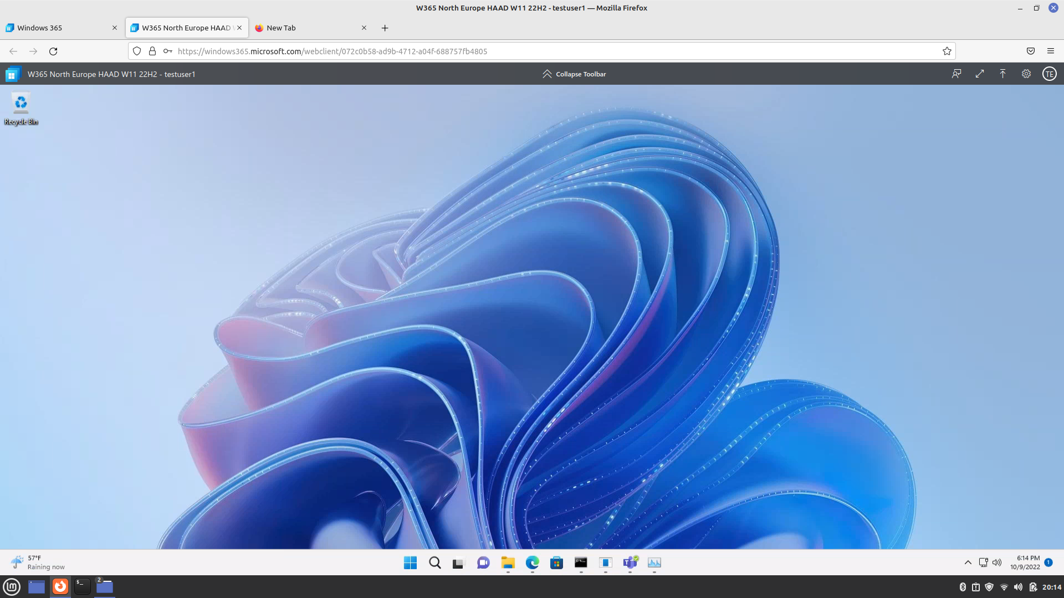The image size is (1064, 598).
Task: Open the Firefox hamburger application menu
Action: click(x=1051, y=51)
